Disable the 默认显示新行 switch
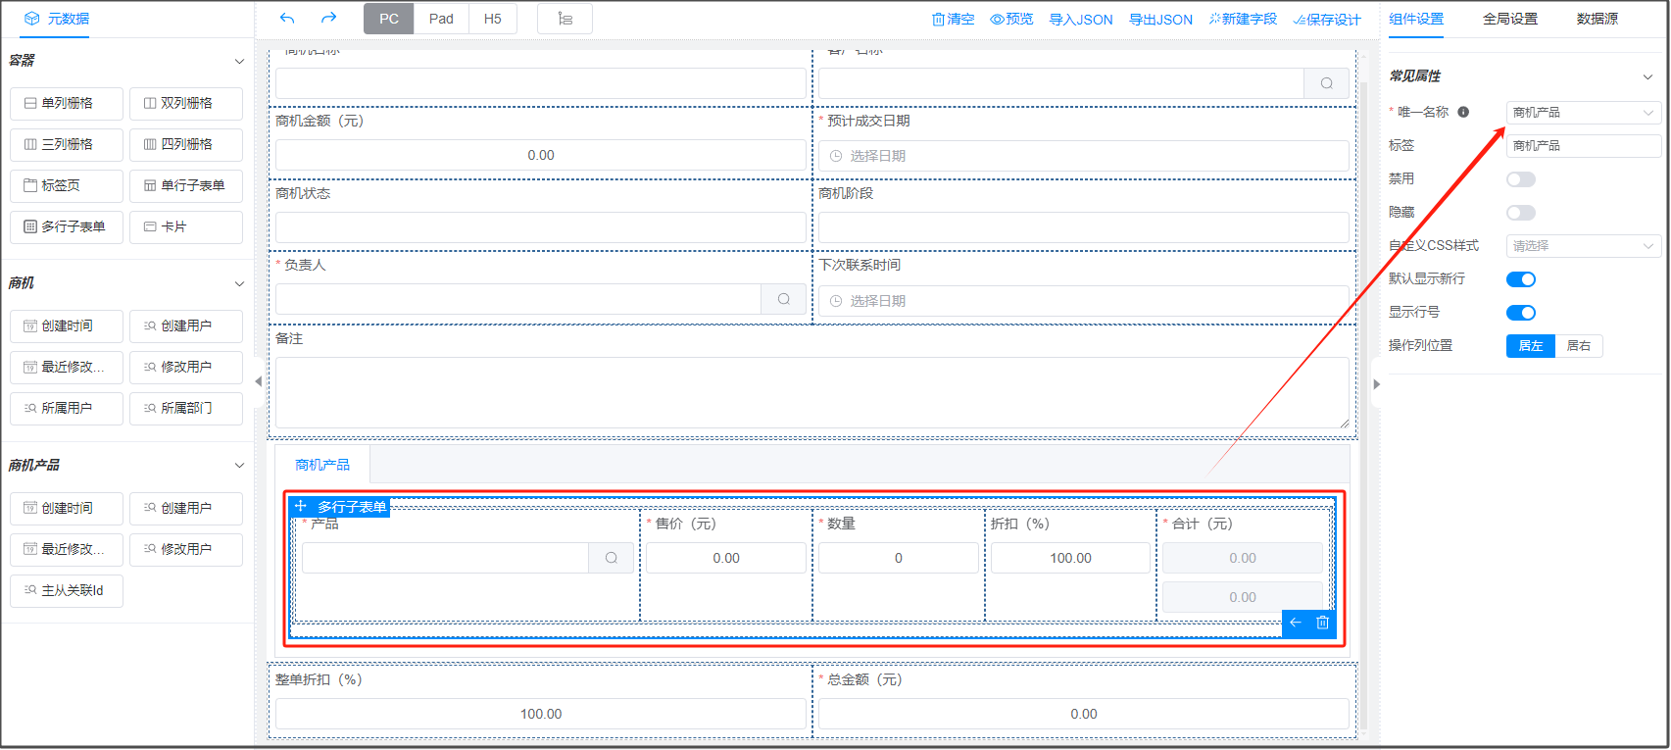Viewport: 1671px width, 750px height. tap(1520, 279)
